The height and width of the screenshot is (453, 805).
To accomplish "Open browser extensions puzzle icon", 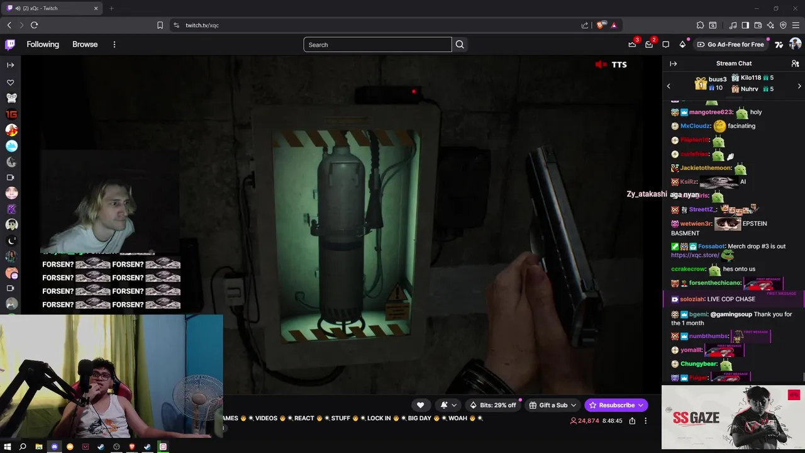I will pyautogui.click(x=700, y=25).
